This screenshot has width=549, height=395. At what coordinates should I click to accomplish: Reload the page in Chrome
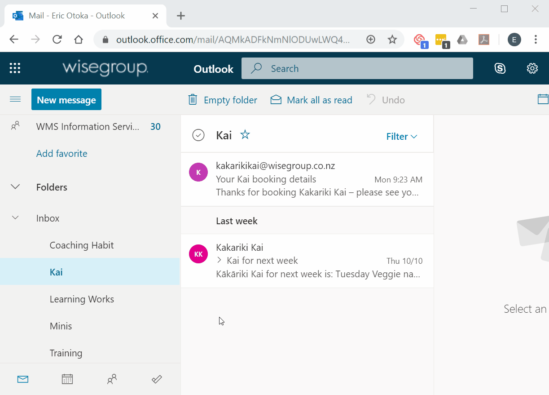pos(57,40)
